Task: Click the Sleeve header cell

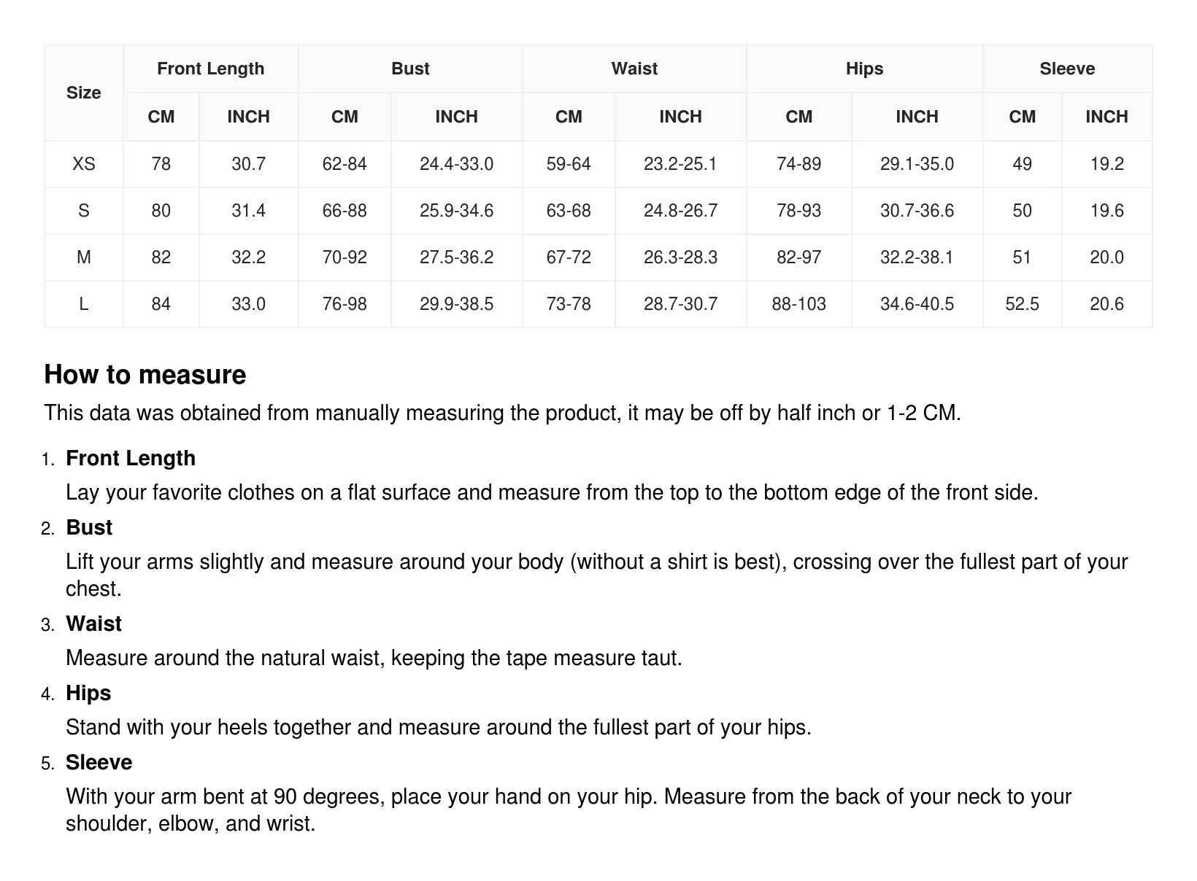Action: 1068,69
